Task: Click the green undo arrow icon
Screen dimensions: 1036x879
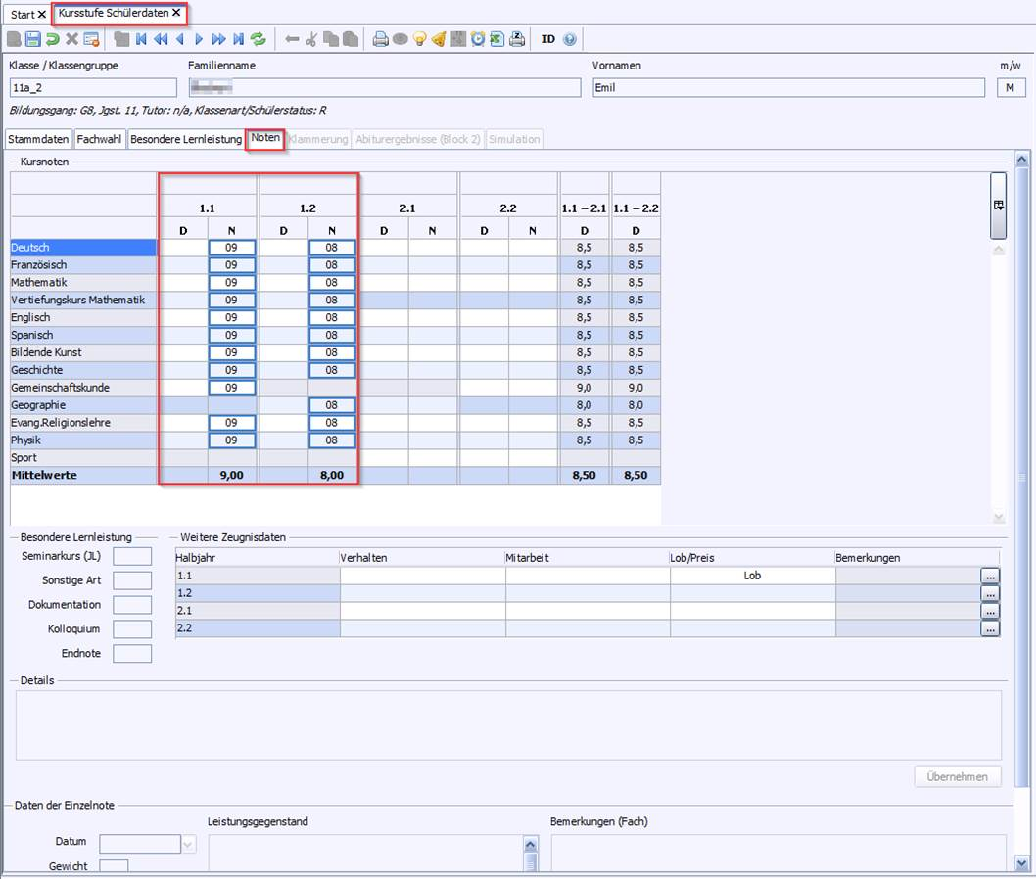Action: [x=52, y=39]
